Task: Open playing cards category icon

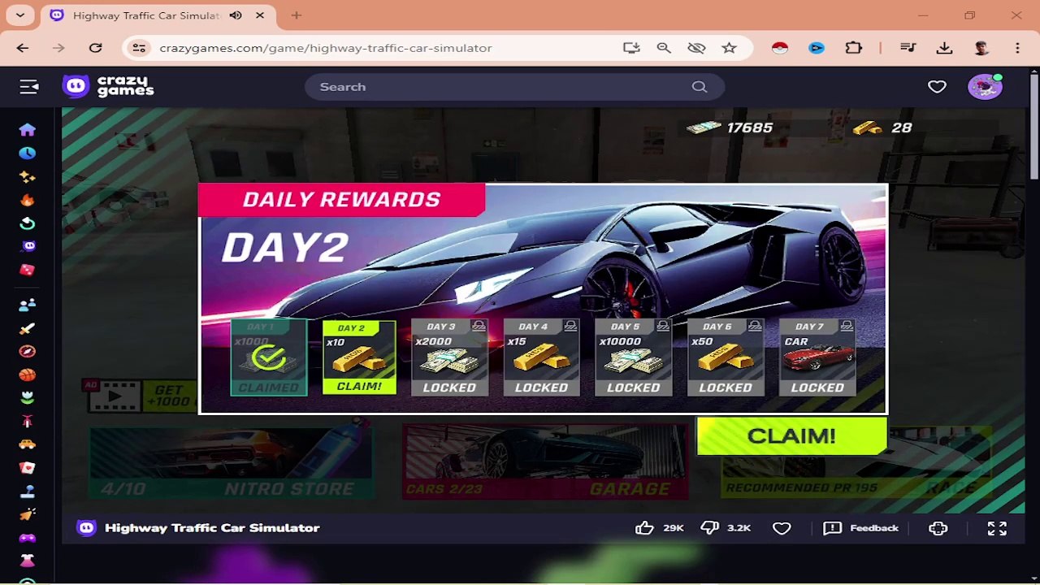Action: point(28,468)
